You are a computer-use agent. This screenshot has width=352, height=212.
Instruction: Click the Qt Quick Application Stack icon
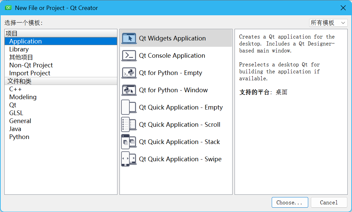pyautogui.click(x=129, y=142)
